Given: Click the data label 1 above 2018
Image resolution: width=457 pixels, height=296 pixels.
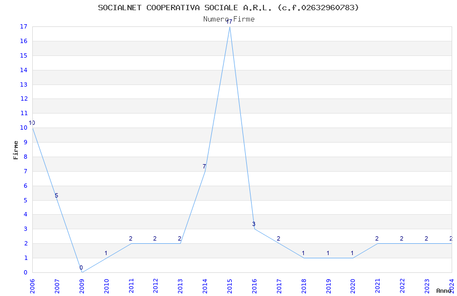Looking at the screenshot, I should point(303,253).
